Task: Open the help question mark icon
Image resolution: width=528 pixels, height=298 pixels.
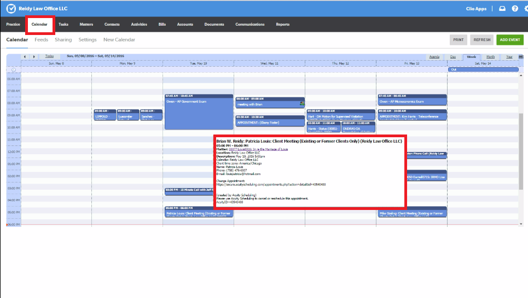Action: 514,8
